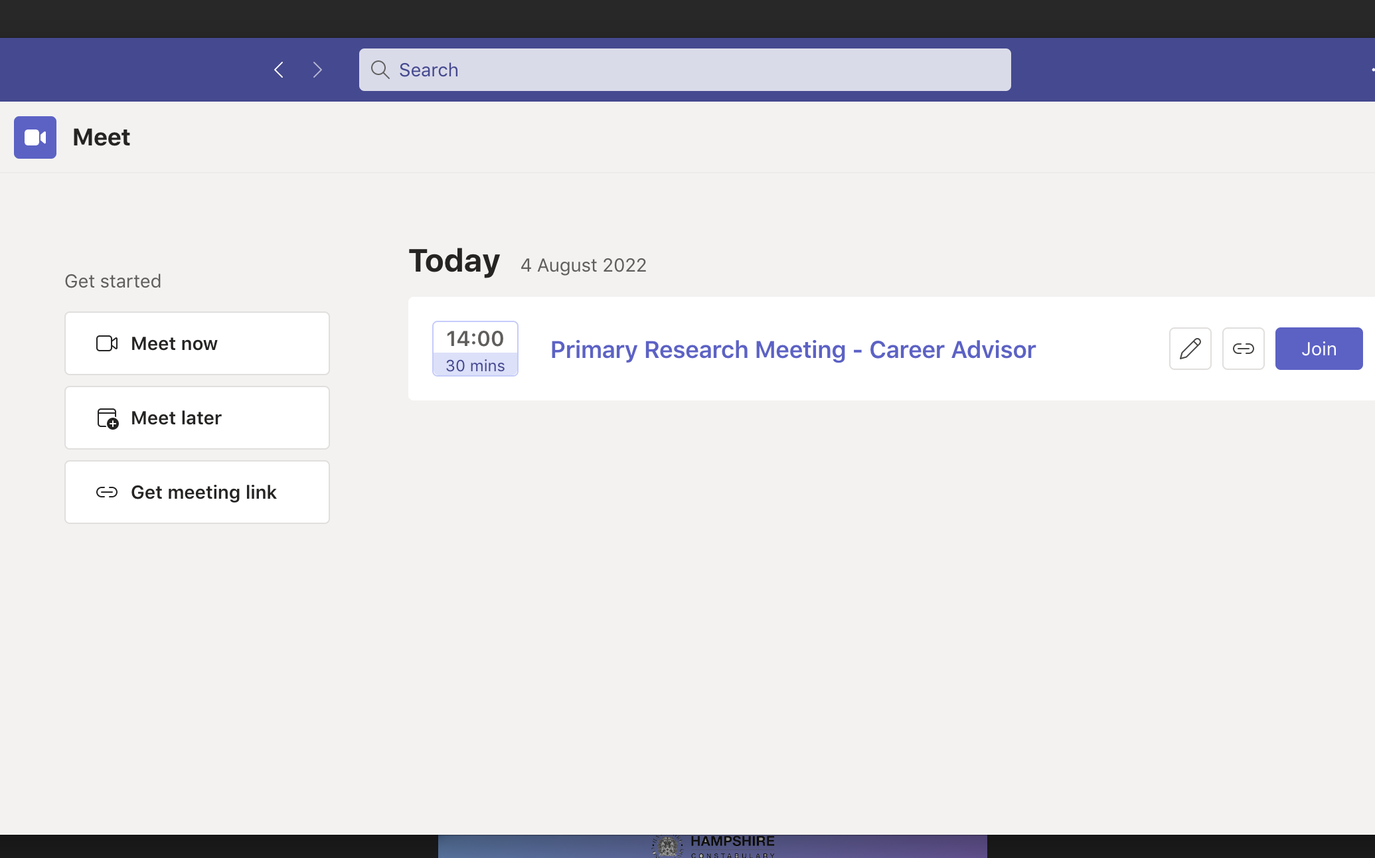Open Primary Research Meeting - Career Advisor link

point(793,349)
